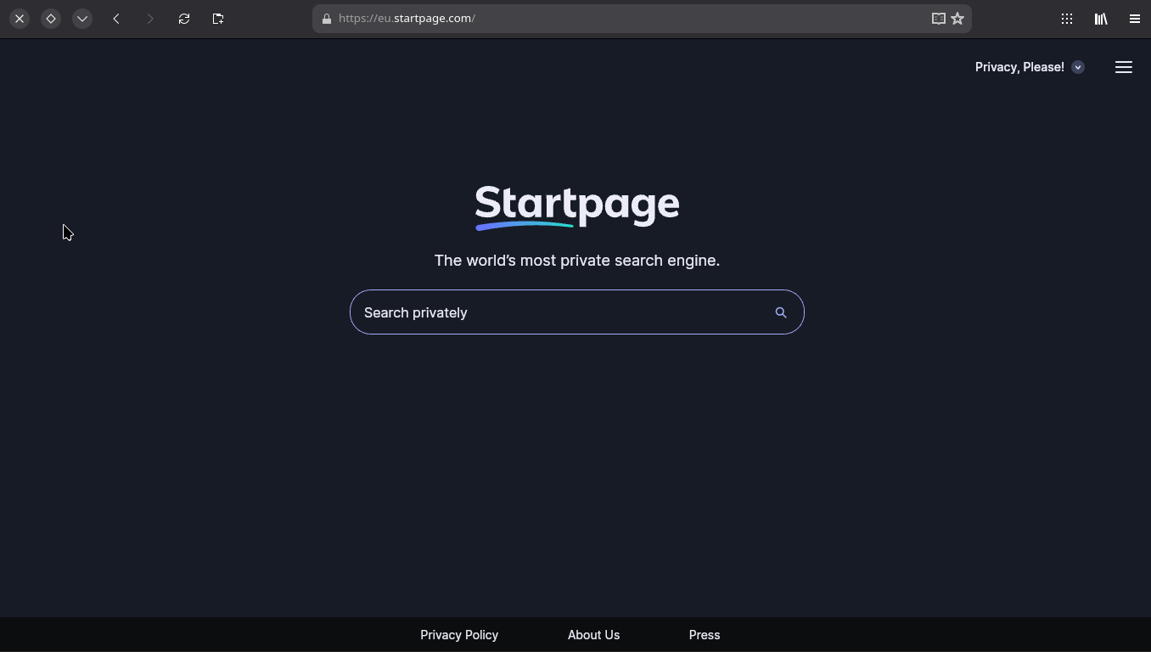Open the browser hamburger menu
1151x652 pixels.
coord(1135,19)
